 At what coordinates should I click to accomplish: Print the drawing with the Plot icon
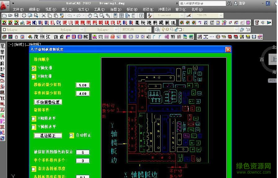[24, 16]
